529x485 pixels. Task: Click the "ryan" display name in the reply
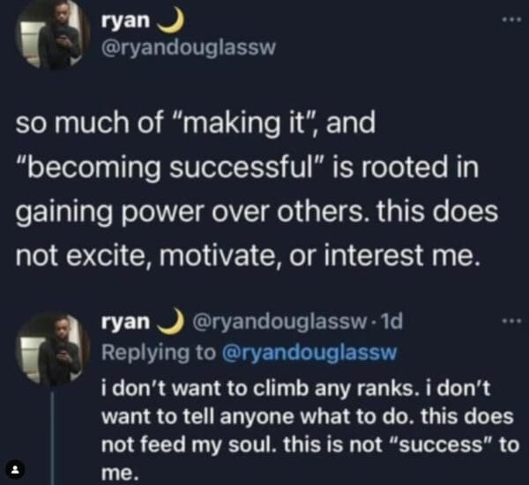pos(125,324)
